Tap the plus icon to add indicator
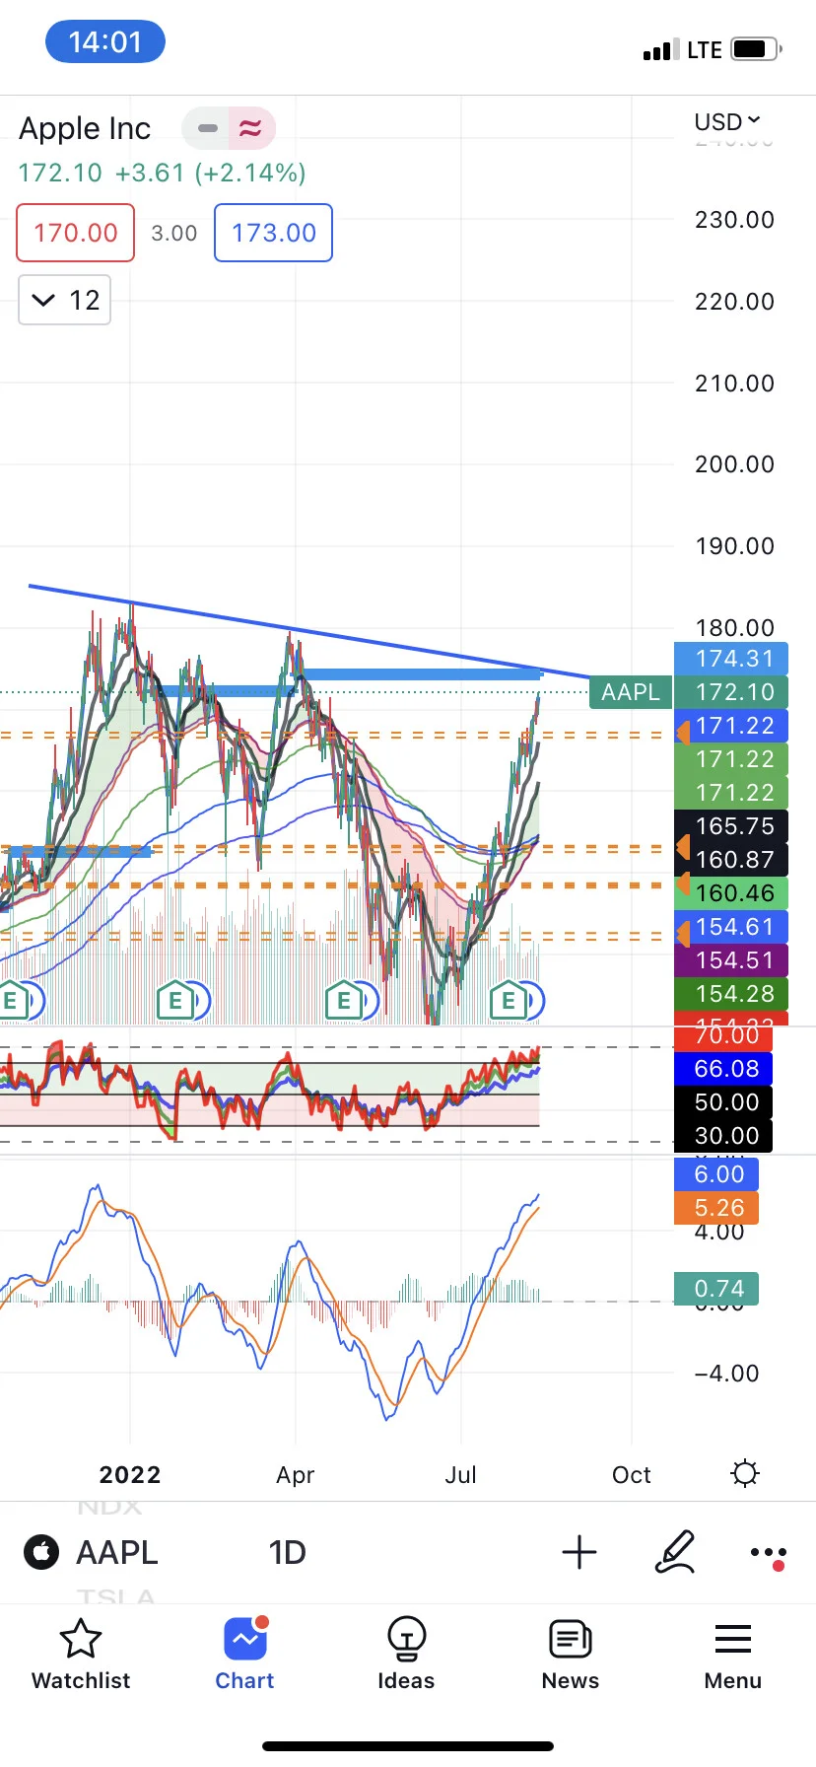816x1767 pixels. pyautogui.click(x=579, y=1552)
